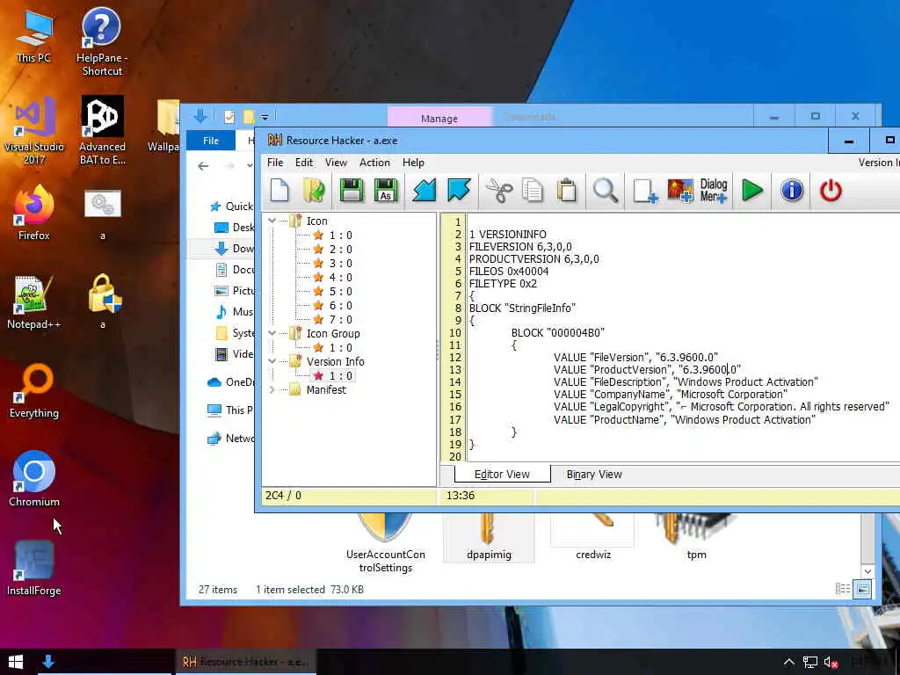900x675 pixels.
Task: Open InstallForge desktop shortcut
Action: [x=34, y=569]
